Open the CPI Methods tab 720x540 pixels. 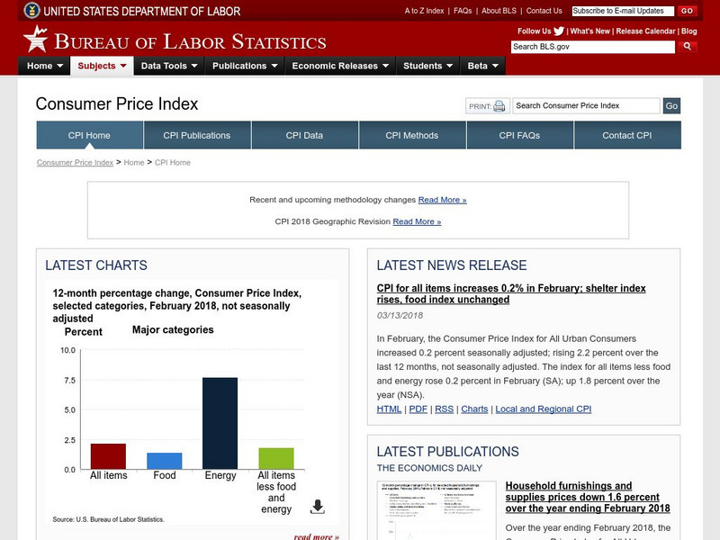coord(412,136)
